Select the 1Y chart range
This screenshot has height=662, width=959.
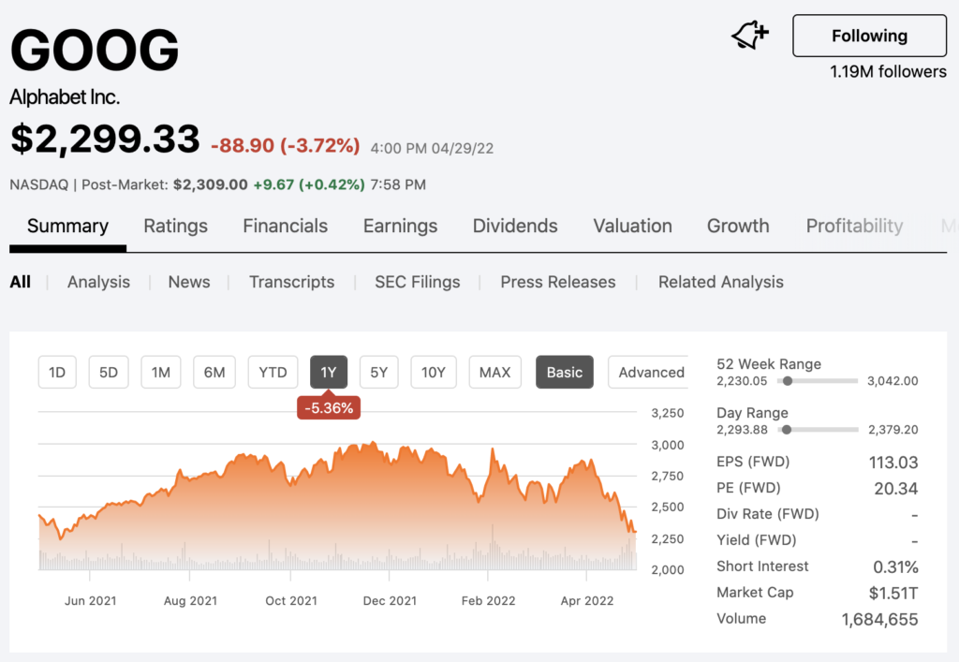329,373
